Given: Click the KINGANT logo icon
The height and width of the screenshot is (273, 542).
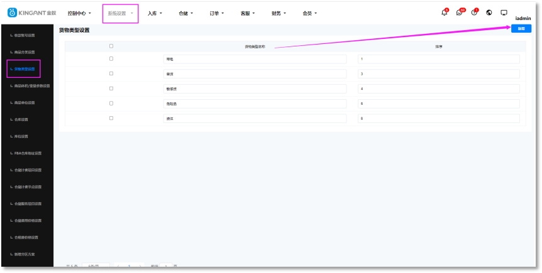Looking at the screenshot, I should [12, 13].
